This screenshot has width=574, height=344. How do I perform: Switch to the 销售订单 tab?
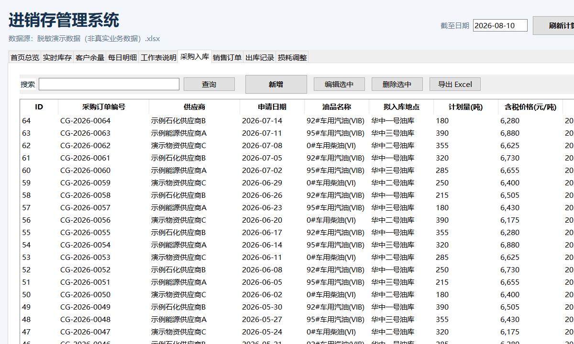click(227, 57)
